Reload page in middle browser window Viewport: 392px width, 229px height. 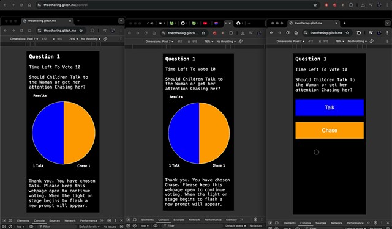[x=146, y=33]
